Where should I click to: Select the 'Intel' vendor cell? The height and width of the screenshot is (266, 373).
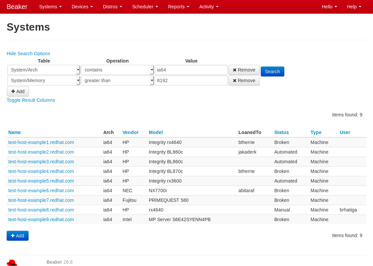[x=127, y=219]
